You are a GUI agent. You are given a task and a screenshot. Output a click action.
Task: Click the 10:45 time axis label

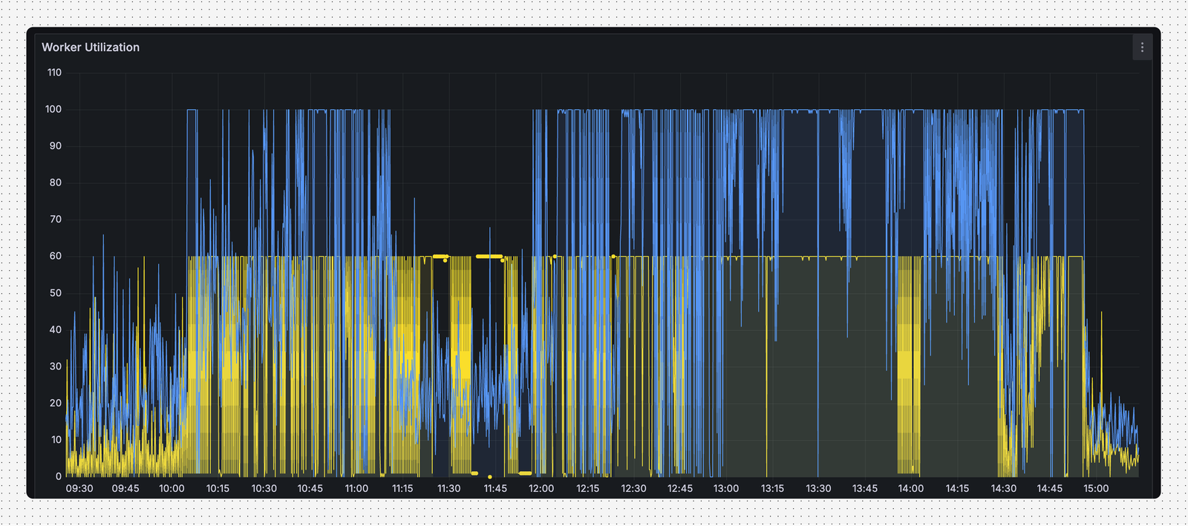[x=310, y=489]
